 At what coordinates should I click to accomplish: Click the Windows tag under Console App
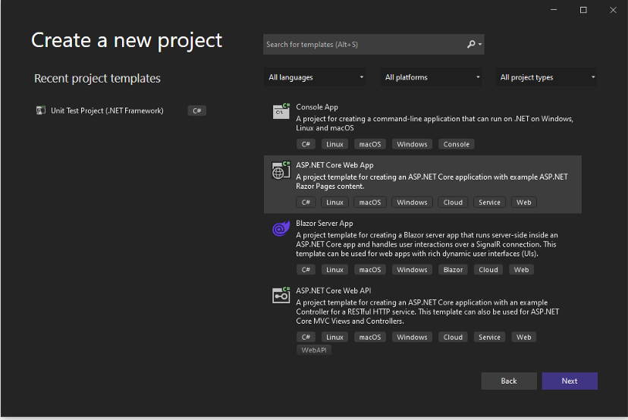pyautogui.click(x=412, y=144)
